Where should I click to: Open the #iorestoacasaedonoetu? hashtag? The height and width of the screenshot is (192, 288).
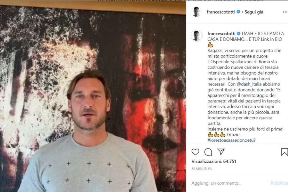click(231, 140)
